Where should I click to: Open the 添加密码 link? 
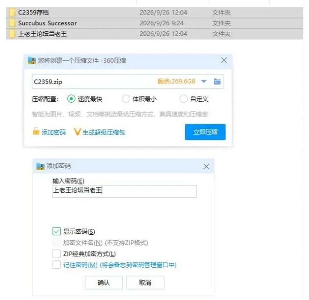point(53,132)
